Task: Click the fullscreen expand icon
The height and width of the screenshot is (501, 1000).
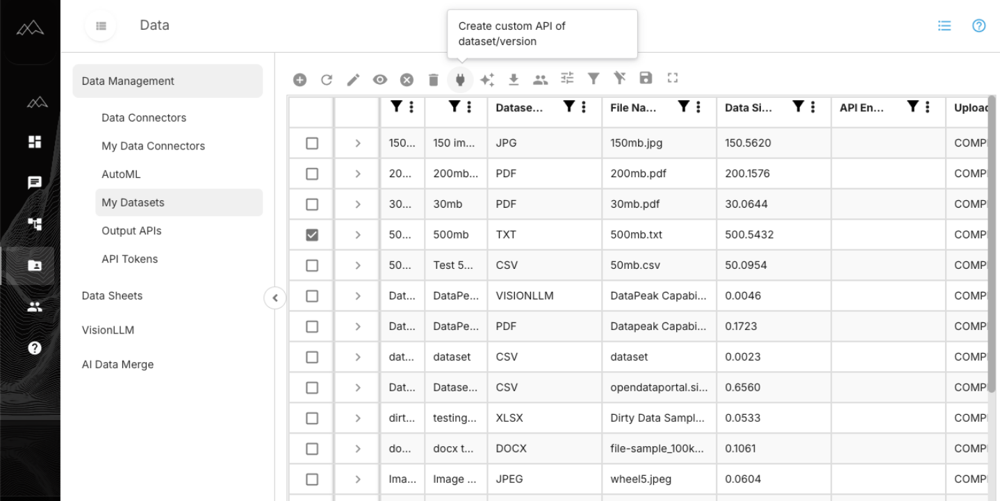Action: (x=672, y=79)
